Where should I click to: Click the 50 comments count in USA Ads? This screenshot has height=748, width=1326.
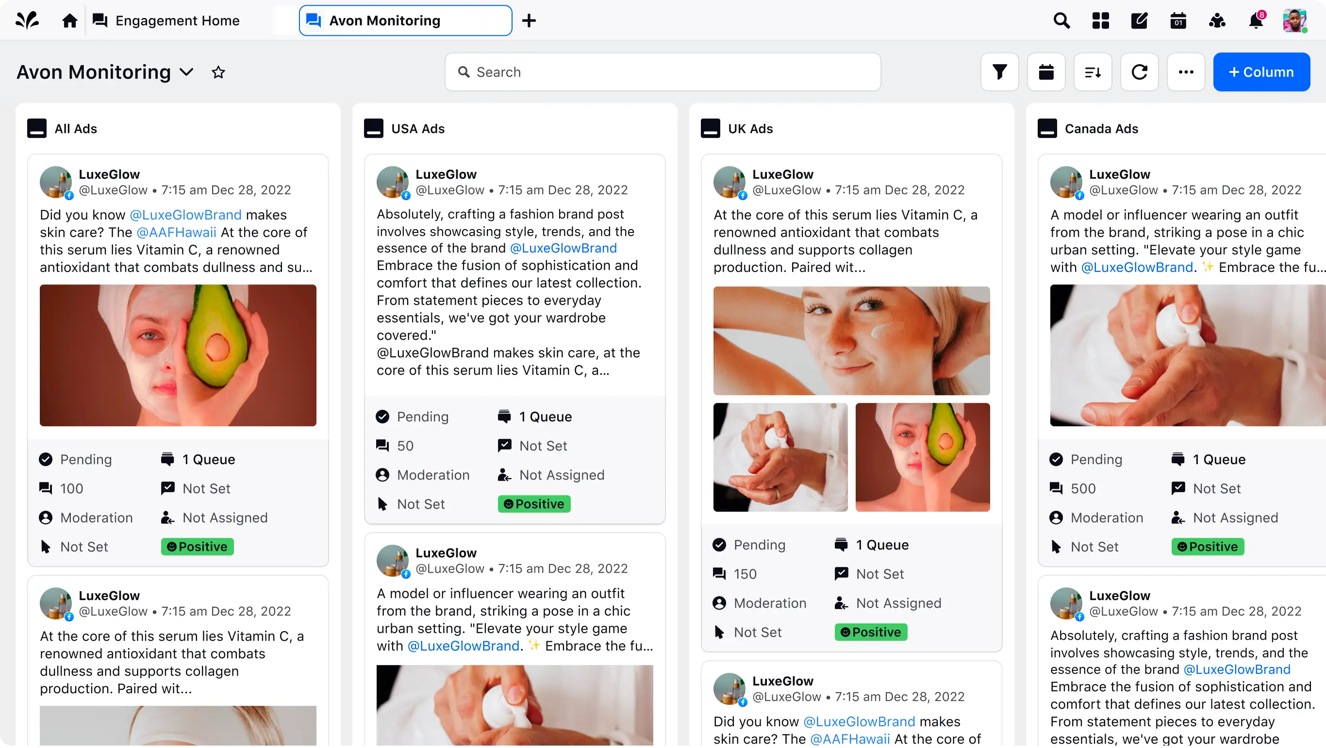click(395, 446)
